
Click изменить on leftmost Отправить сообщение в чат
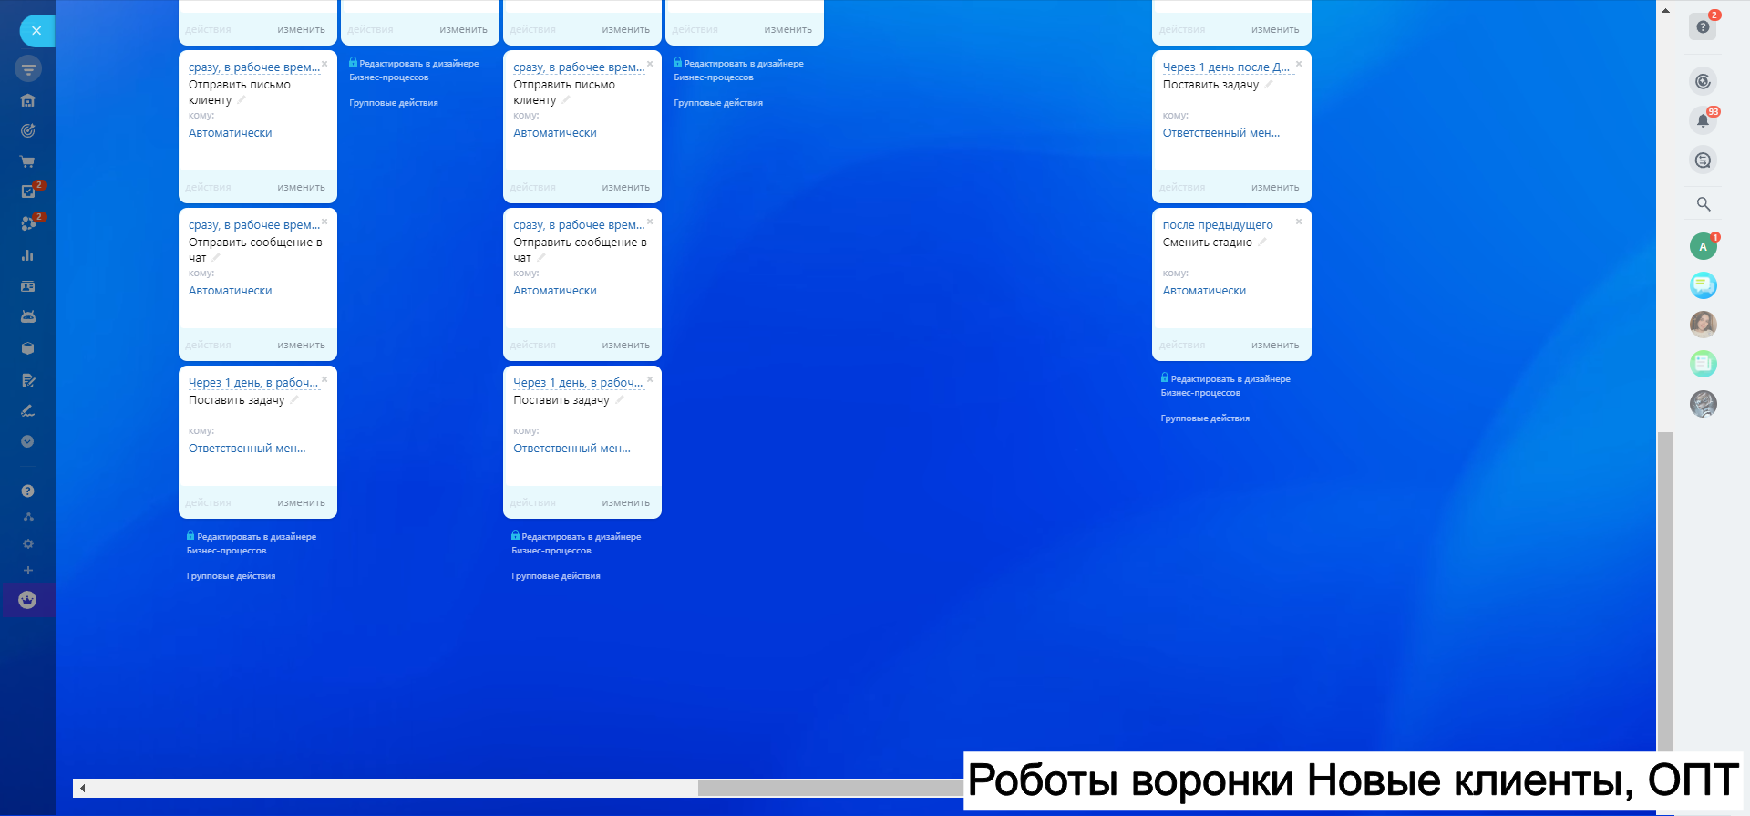(x=301, y=346)
